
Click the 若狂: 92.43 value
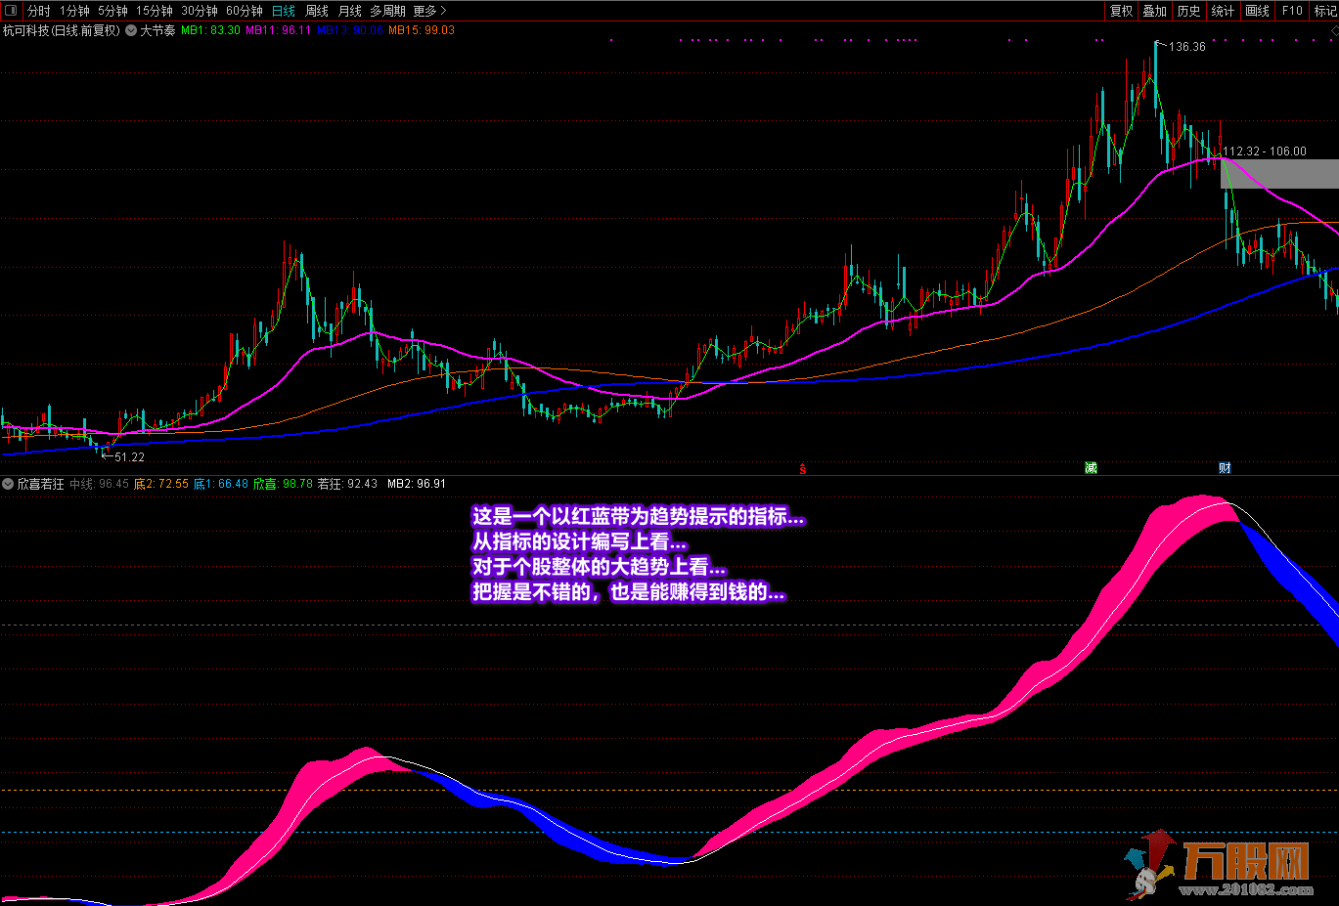click(347, 484)
